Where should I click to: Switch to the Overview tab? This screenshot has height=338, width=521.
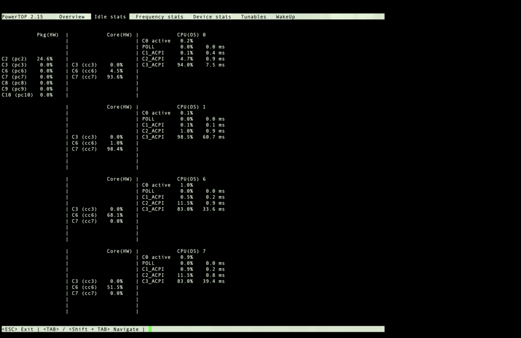(x=72, y=17)
